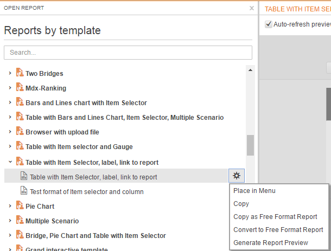Toggle the Auto-refresh preview checkbox

pos(268,24)
